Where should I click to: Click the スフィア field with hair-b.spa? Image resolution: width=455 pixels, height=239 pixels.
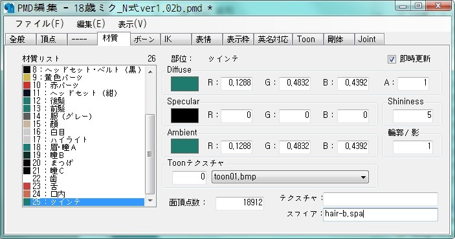click(x=381, y=214)
